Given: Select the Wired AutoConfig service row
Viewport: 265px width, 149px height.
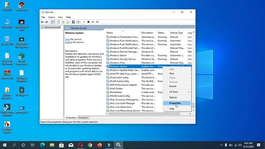Looking at the screenshot, I should coord(134,77).
